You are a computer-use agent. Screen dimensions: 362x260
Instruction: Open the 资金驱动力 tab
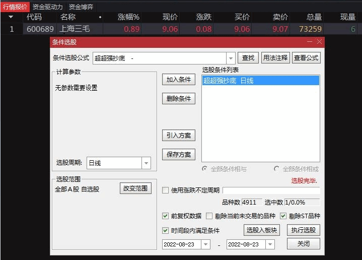47,7
